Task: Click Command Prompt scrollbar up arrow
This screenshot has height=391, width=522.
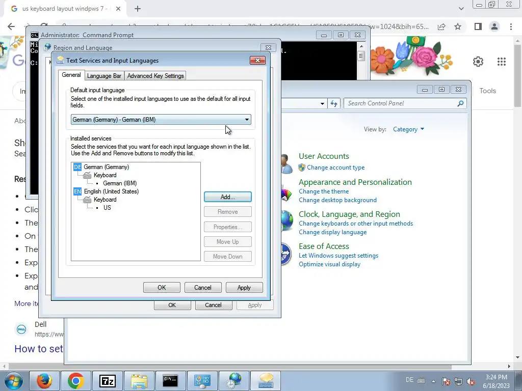Action: [x=361, y=46]
